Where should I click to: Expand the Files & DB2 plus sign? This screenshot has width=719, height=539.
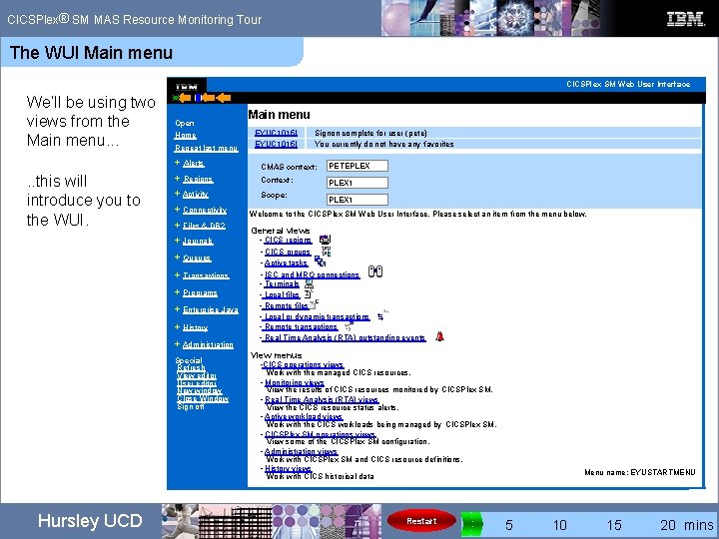[177, 225]
